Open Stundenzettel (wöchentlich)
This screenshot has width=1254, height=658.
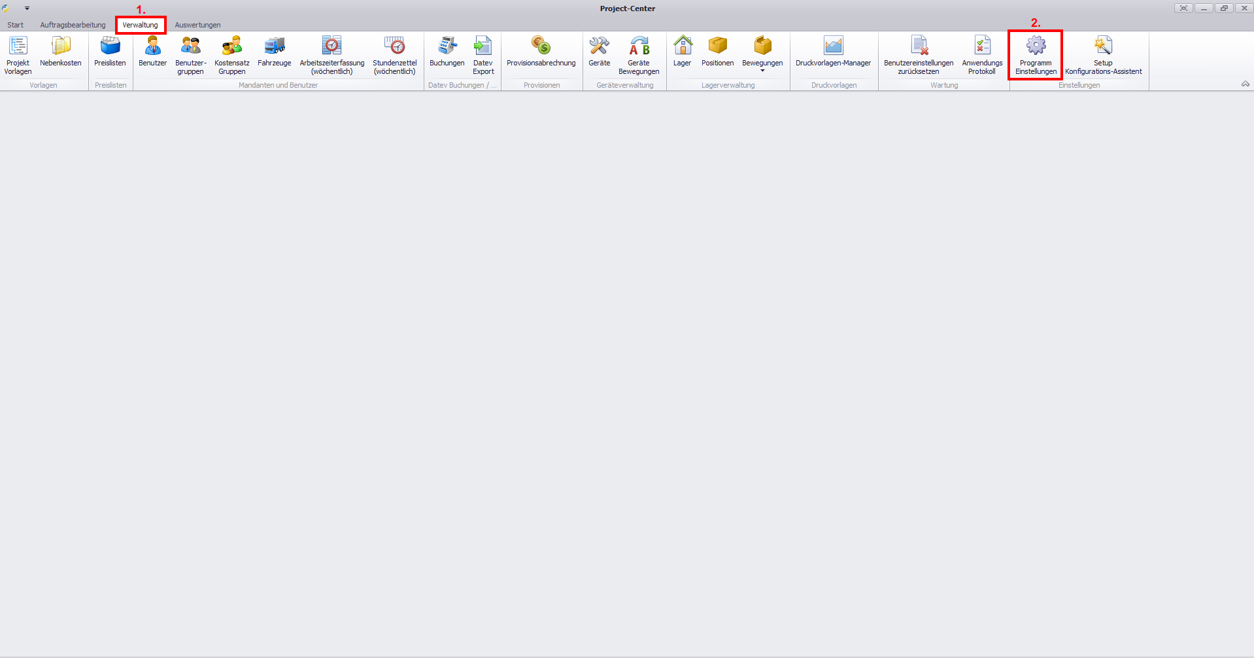pos(395,56)
